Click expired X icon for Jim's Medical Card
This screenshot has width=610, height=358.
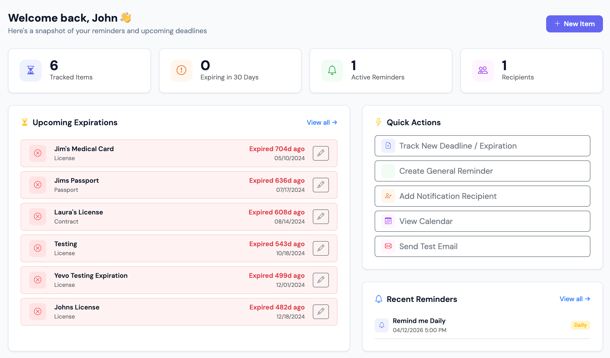point(38,153)
